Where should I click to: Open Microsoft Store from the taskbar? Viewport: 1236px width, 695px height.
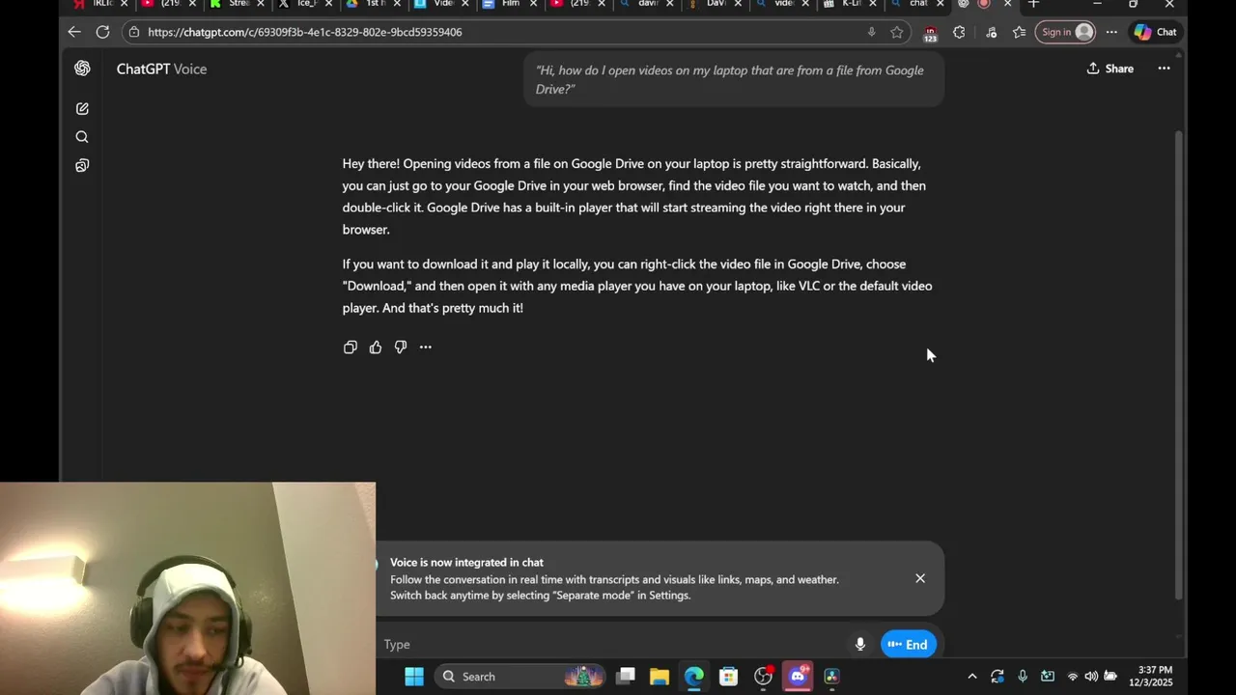(x=729, y=677)
